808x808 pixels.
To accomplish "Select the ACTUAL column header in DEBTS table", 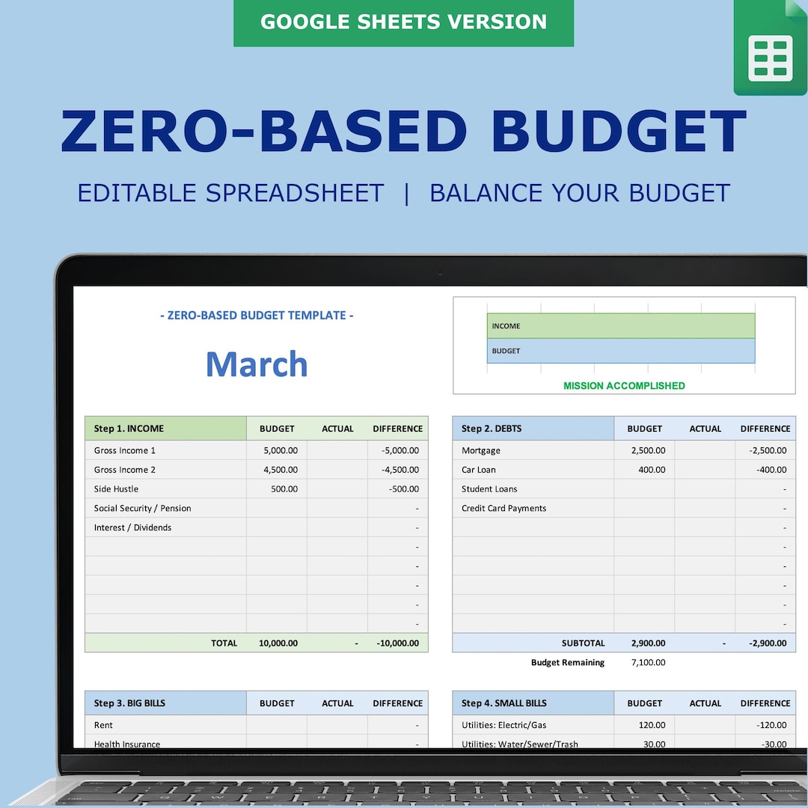I will tap(705, 428).
